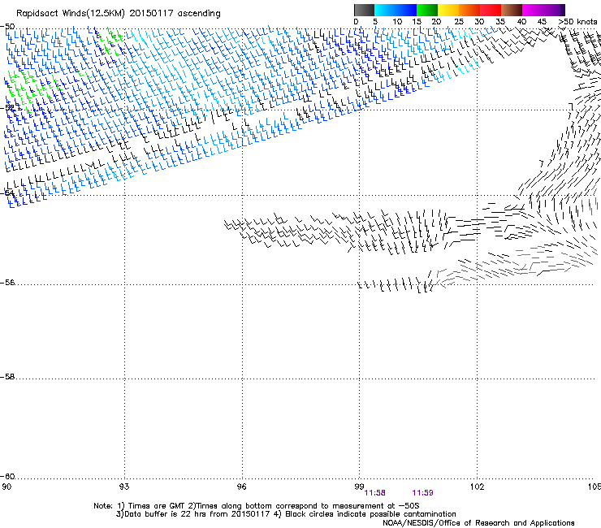The height and width of the screenshot is (528, 601).
Task: Click the purple time label 11:58
Action: tap(374, 493)
